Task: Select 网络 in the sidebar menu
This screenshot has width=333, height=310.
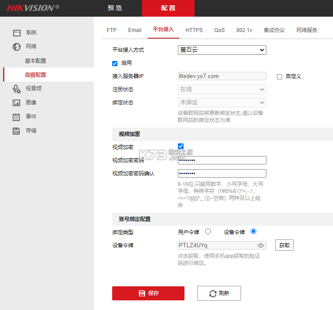Action: pos(31,46)
